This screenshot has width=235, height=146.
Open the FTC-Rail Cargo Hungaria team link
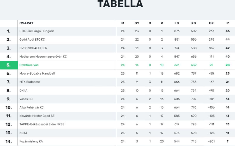[x=37, y=31]
